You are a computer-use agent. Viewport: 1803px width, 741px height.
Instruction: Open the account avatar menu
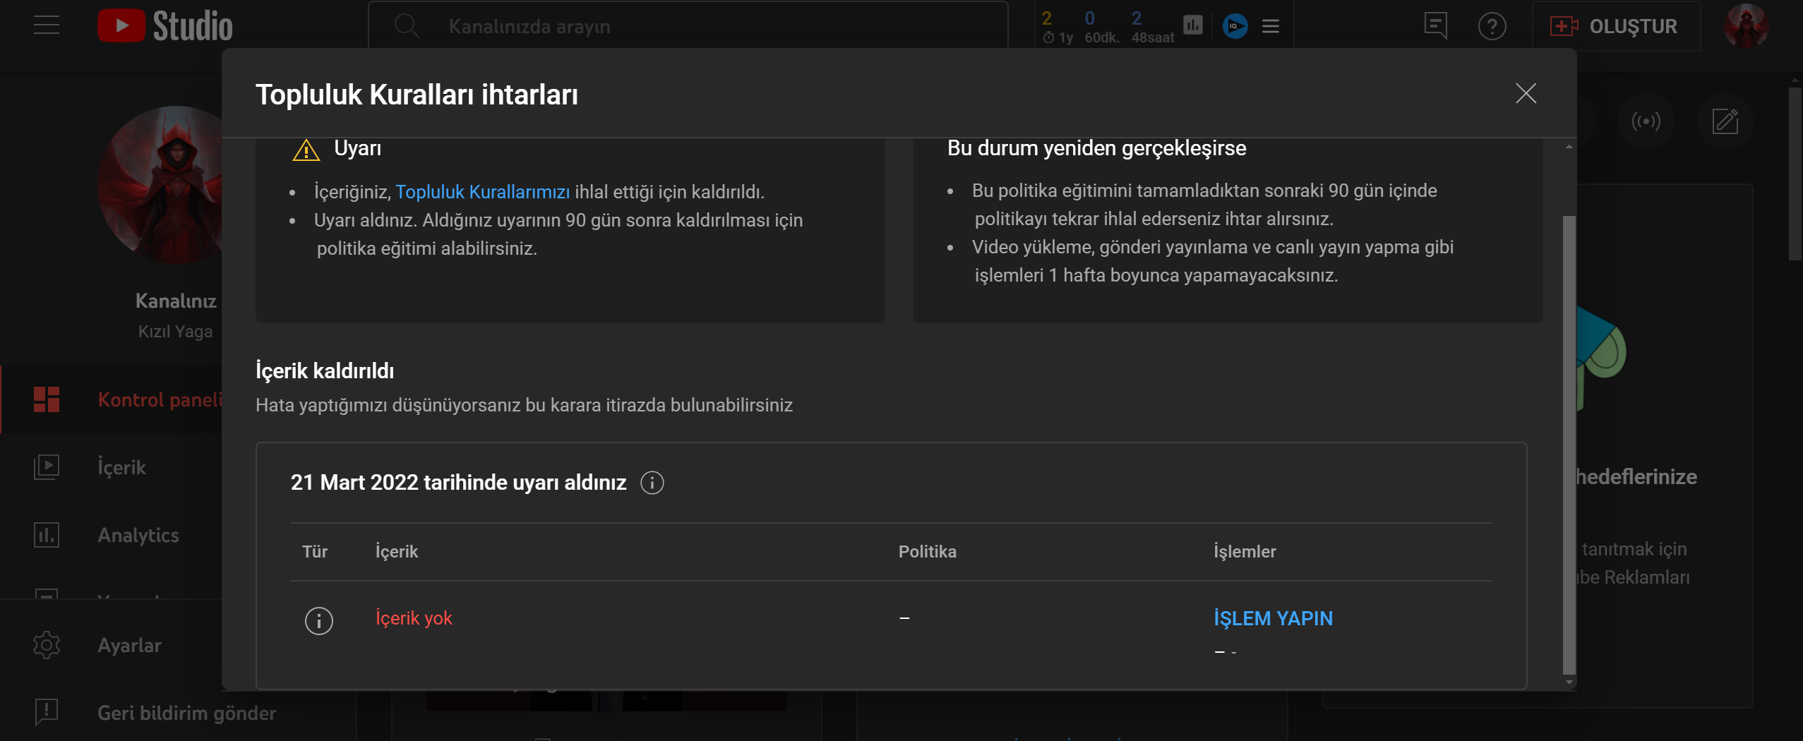1746,26
